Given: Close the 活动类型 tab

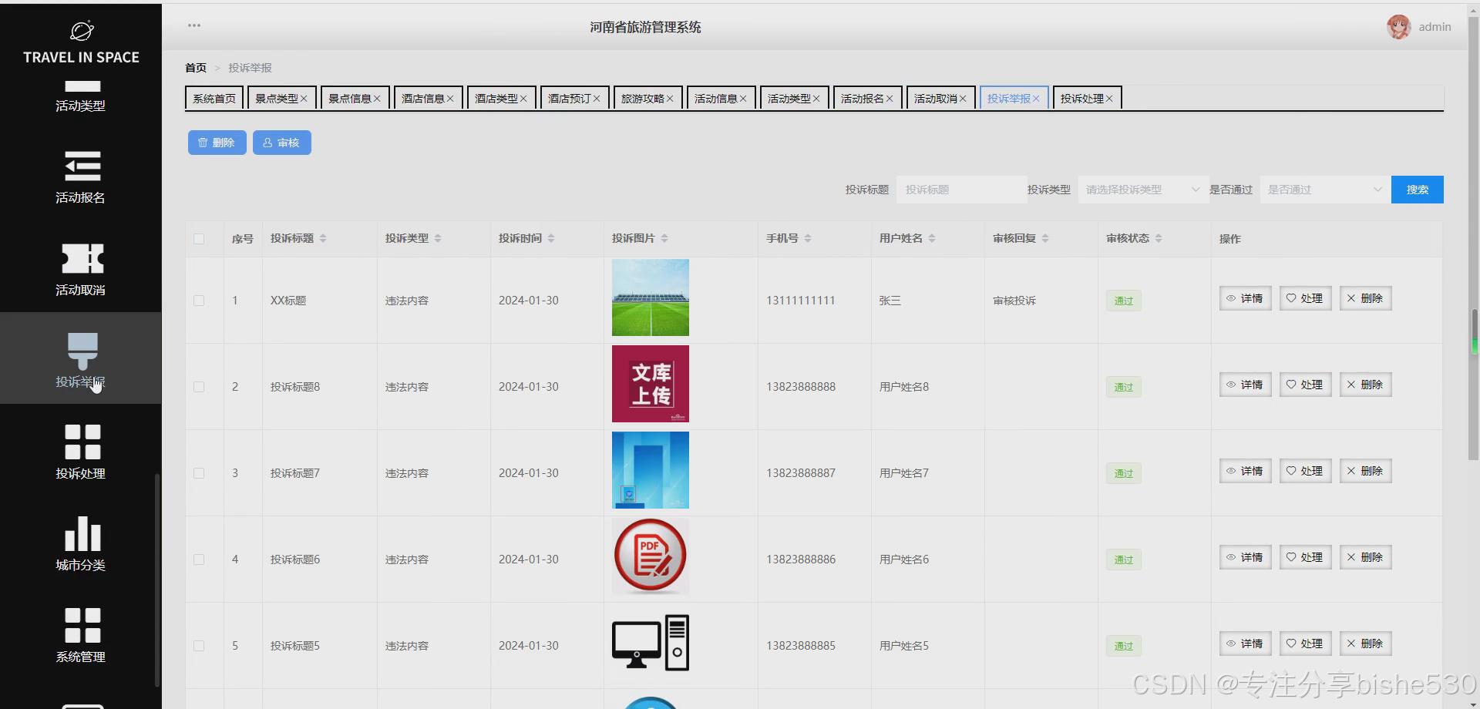Looking at the screenshot, I should (816, 99).
